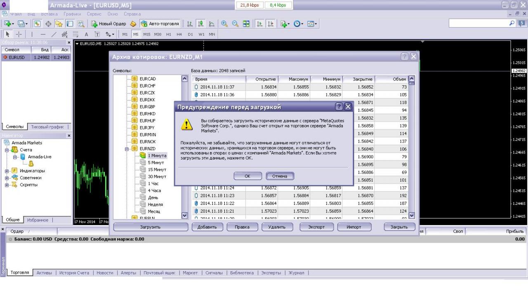The image size is (528, 298).
Task: Switch to M15 timeframe button
Action: pos(146,34)
